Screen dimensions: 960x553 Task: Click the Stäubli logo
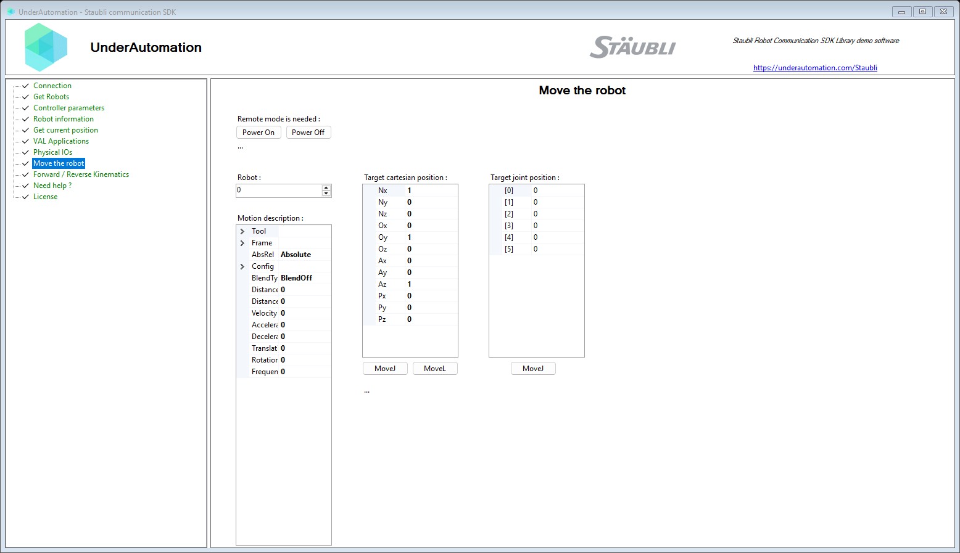click(x=632, y=46)
